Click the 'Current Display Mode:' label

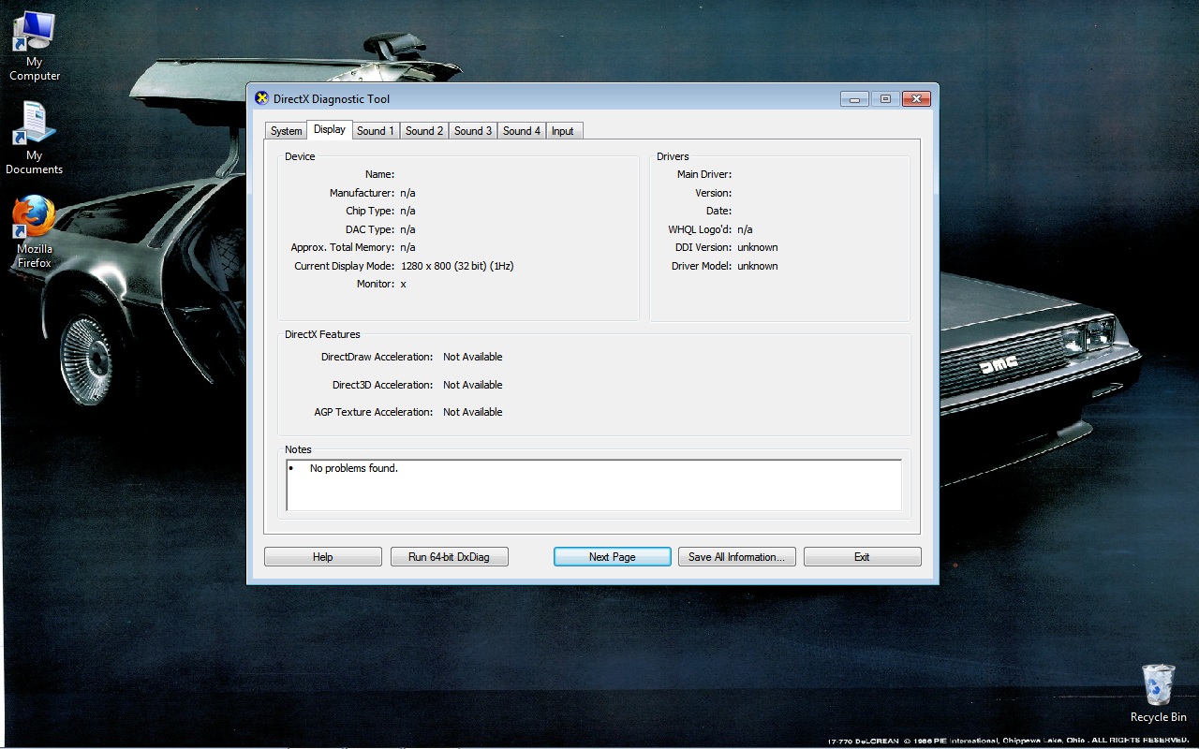pyautogui.click(x=345, y=266)
